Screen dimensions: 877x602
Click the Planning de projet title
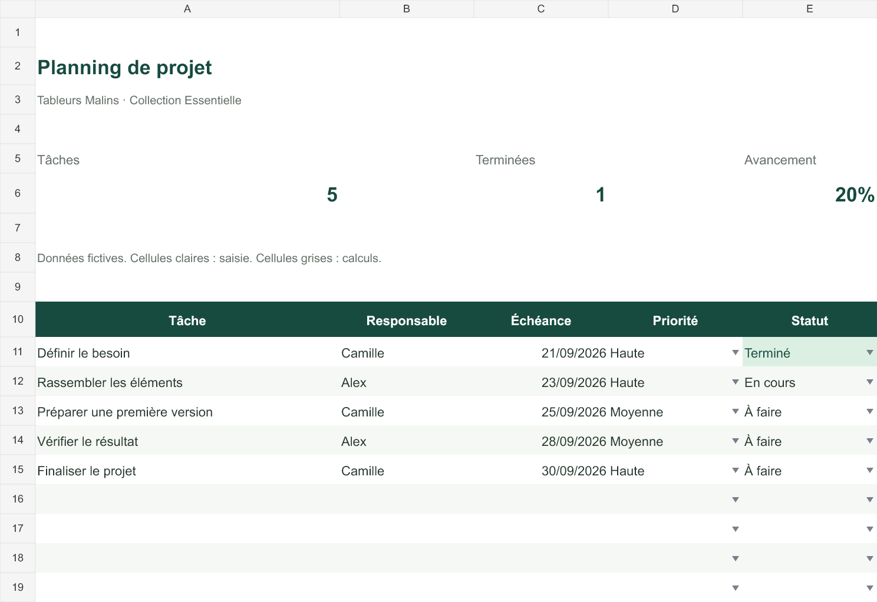pos(124,68)
